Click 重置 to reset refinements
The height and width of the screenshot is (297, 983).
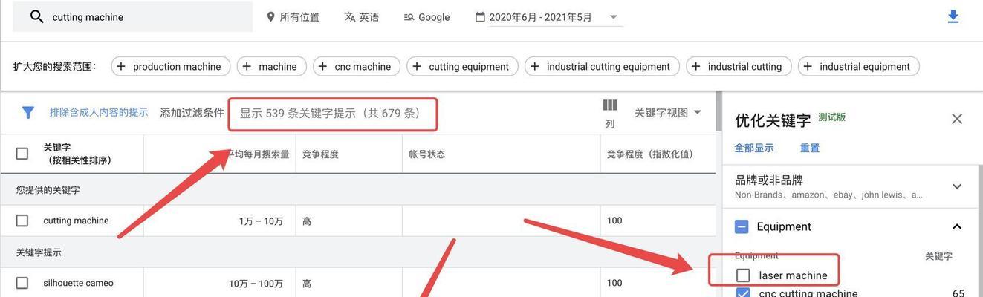(810, 148)
